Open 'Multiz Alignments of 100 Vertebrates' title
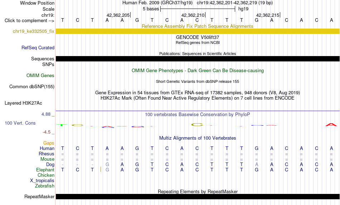 click(x=198, y=138)
